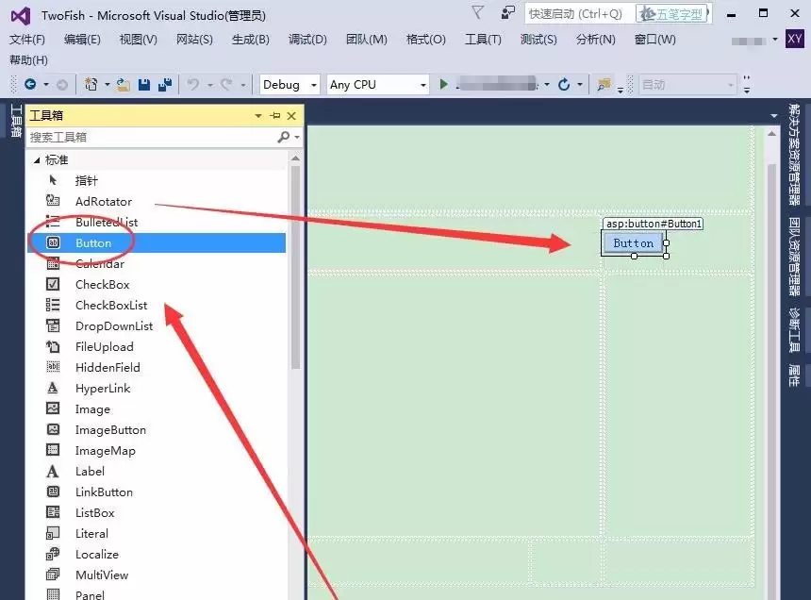Select the CheckBox control in the toolbox
The height and width of the screenshot is (600, 811).
point(102,284)
